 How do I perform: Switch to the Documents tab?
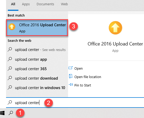(45, 4)
